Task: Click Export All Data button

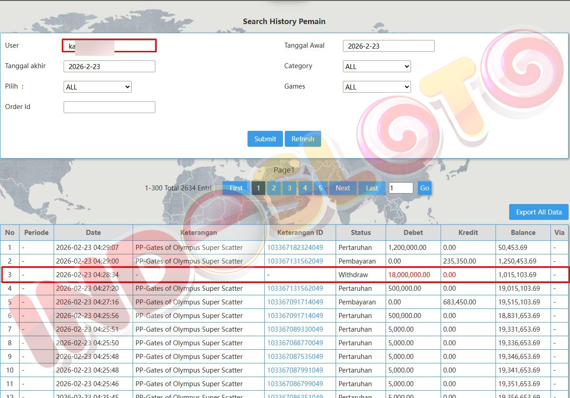Action: coord(539,212)
